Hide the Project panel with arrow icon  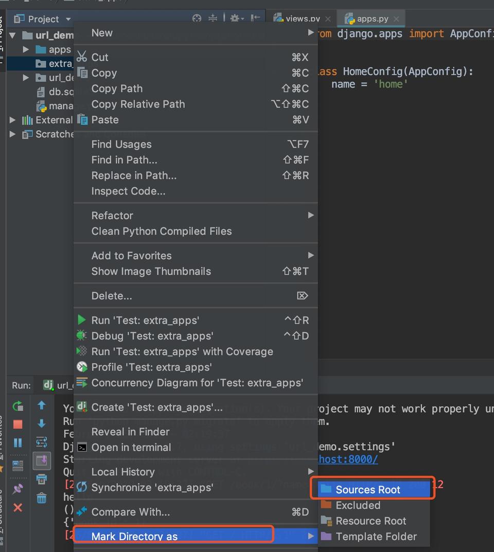[x=255, y=19]
